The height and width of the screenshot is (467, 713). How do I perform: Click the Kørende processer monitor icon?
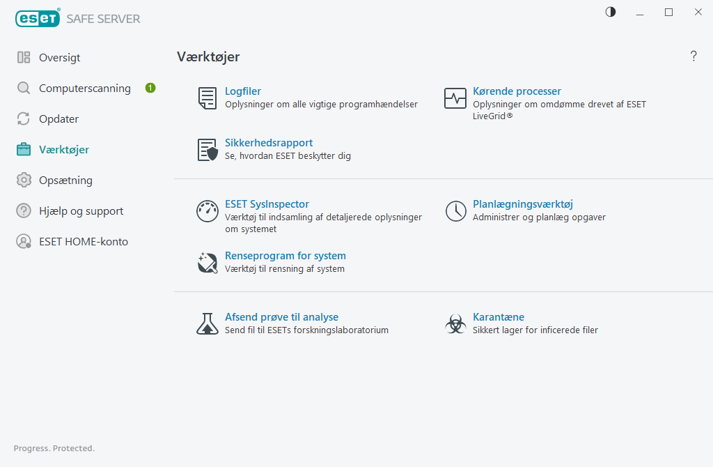[455, 98]
